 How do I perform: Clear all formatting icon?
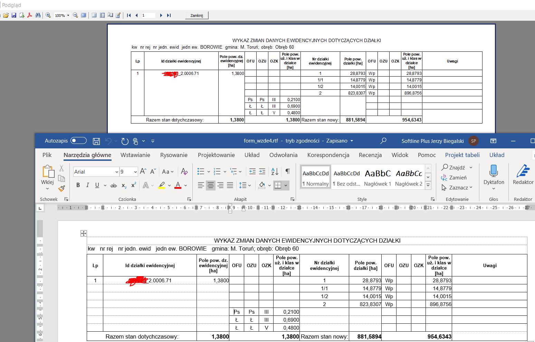pos(184,172)
